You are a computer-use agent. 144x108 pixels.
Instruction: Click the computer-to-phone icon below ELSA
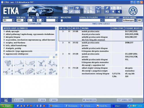point(86,12)
